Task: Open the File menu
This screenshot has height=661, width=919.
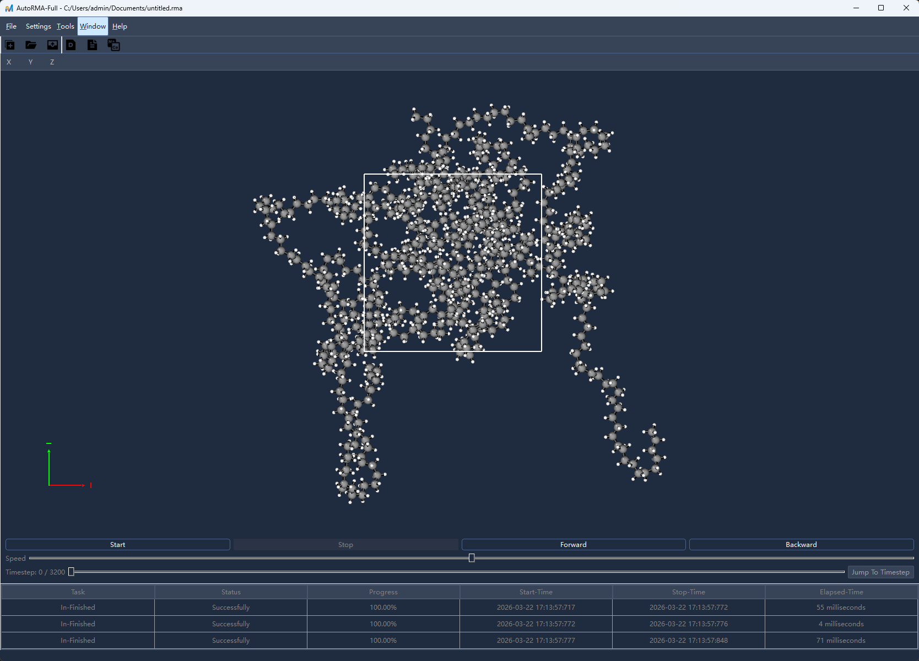Action: click(11, 26)
